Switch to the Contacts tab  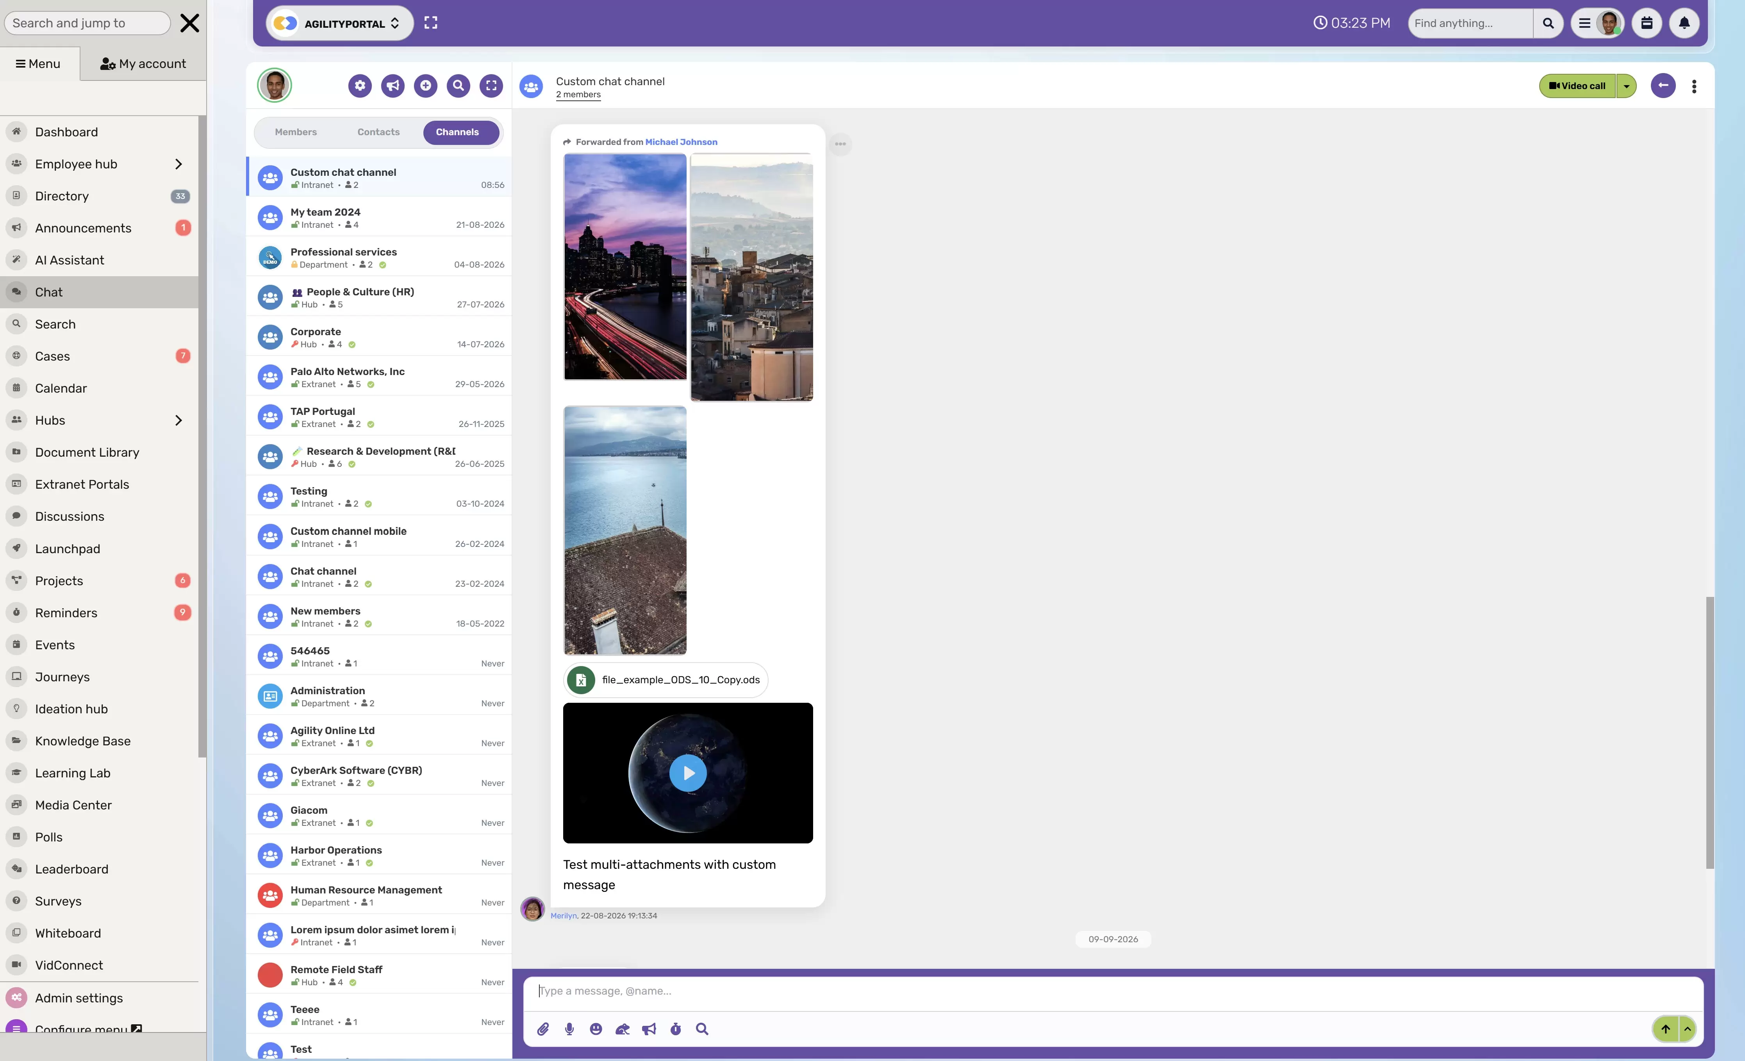point(378,132)
